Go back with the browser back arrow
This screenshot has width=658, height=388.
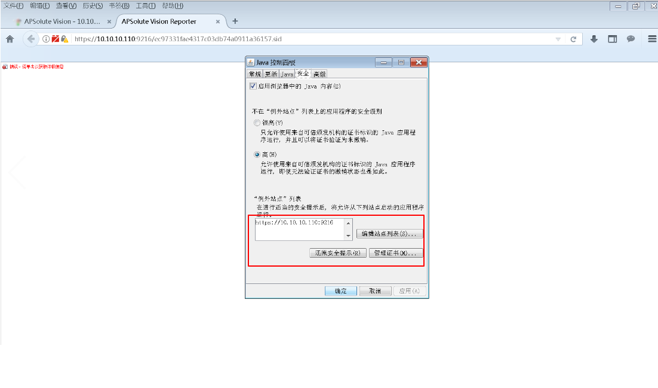(x=31, y=39)
